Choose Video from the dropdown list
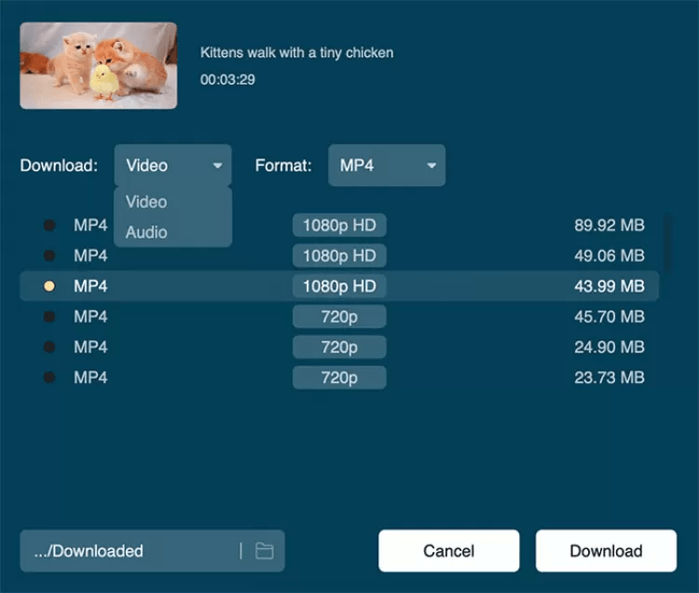 tap(146, 201)
